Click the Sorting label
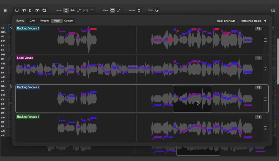This screenshot has height=161, width=279. point(20,21)
